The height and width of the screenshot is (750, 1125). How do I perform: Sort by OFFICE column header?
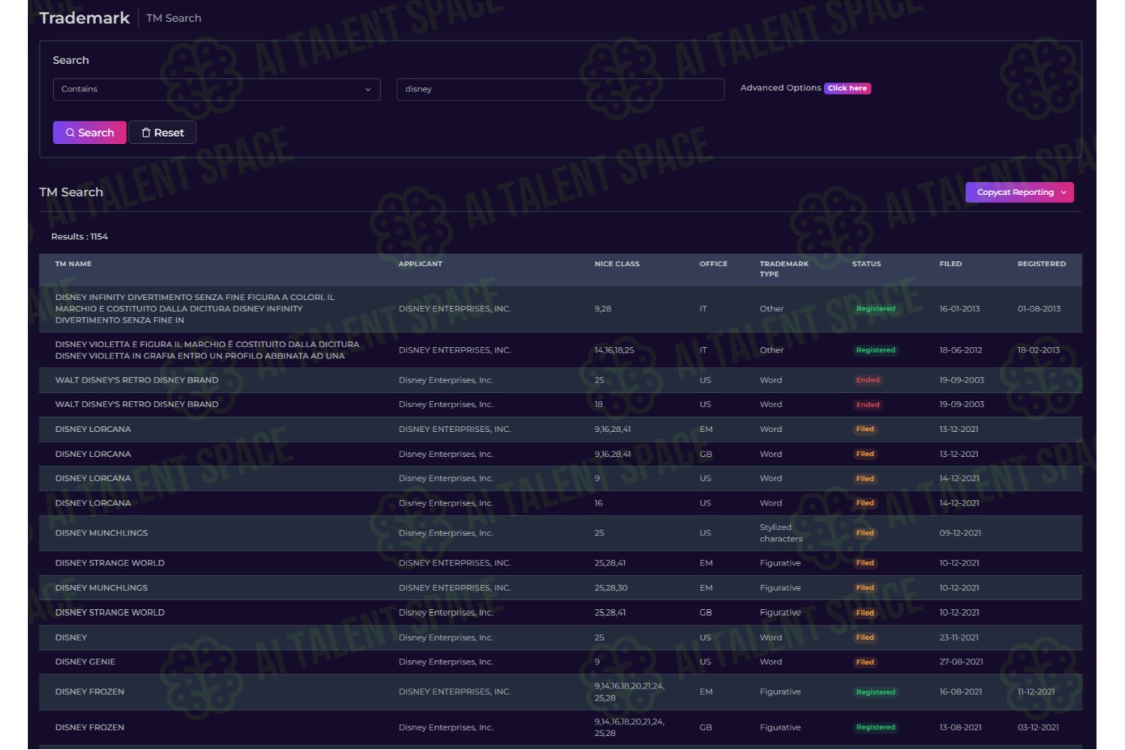pos(713,264)
